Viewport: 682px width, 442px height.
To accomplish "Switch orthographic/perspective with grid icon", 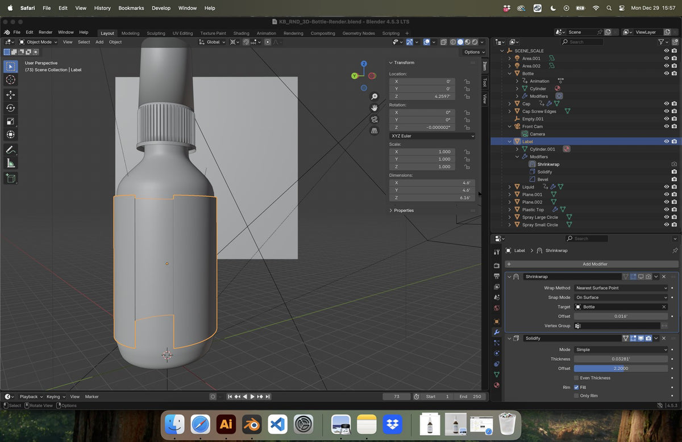I will pos(374,131).
